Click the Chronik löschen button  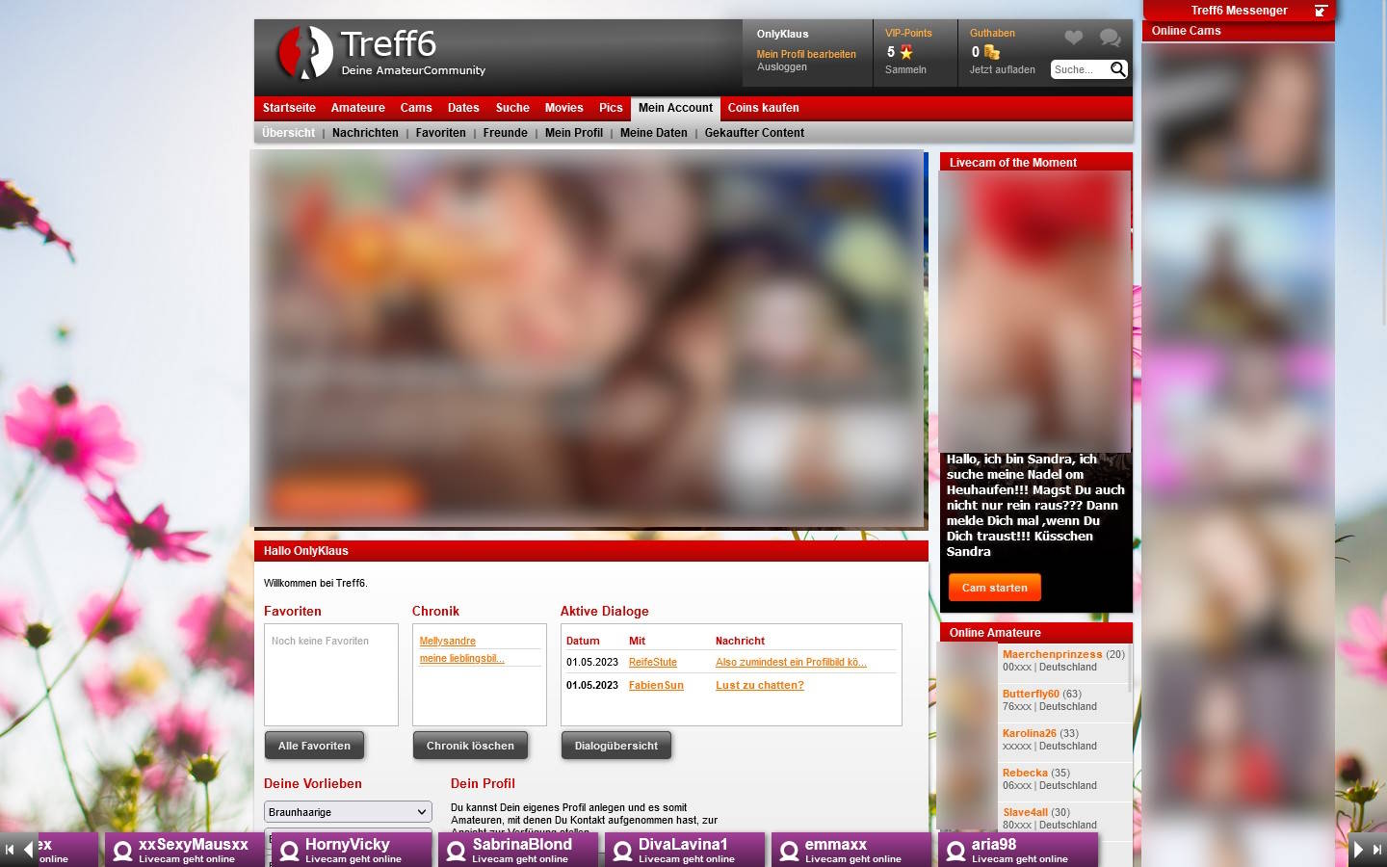[470, 746]
